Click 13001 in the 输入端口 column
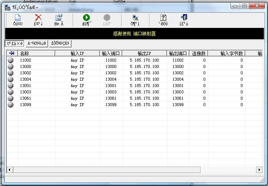Viewport: 268px width, 186px height. click(x=111, y=86)
